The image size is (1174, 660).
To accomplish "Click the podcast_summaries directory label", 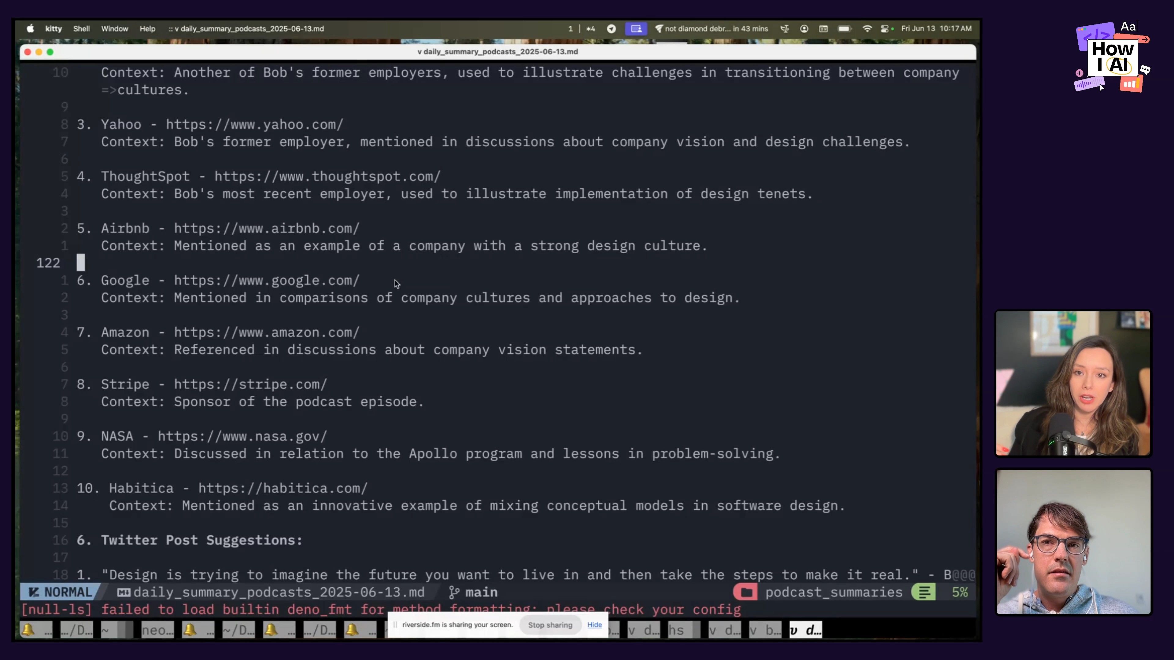I will point(833,592).
